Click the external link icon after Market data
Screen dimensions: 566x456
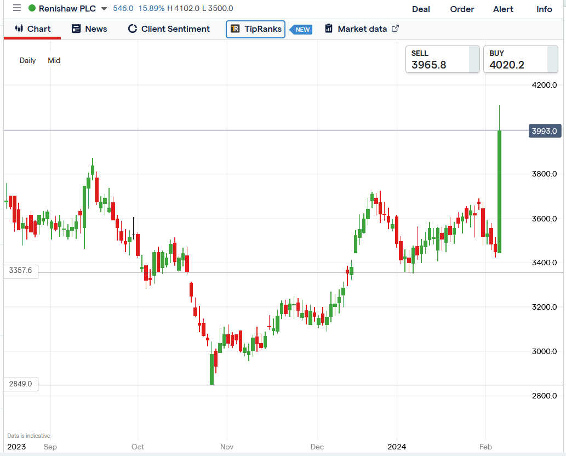pyautogui.click(x=395, y=28)
